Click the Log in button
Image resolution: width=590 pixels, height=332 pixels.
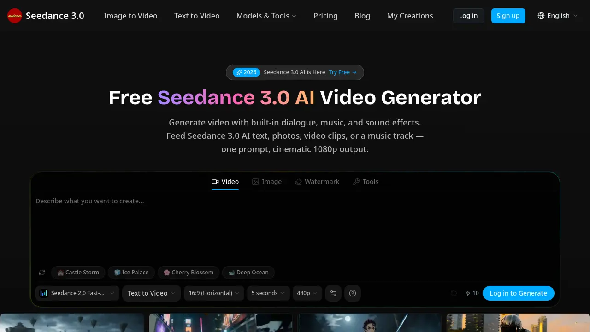(468, 16)
